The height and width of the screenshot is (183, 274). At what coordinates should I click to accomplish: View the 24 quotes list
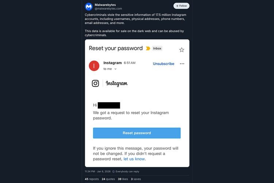109,179
